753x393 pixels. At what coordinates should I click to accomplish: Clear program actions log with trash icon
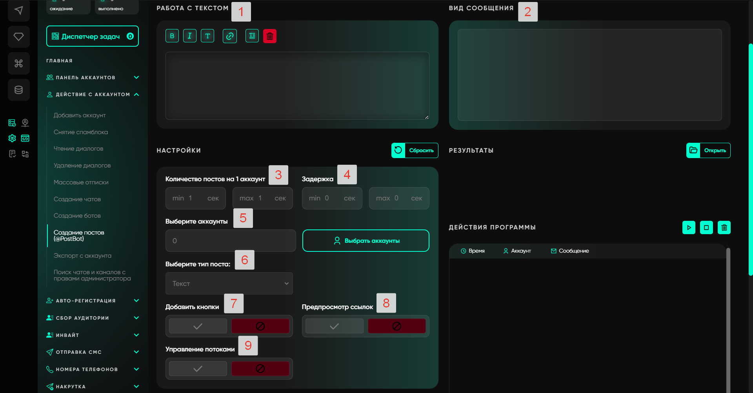coord(724,227)
